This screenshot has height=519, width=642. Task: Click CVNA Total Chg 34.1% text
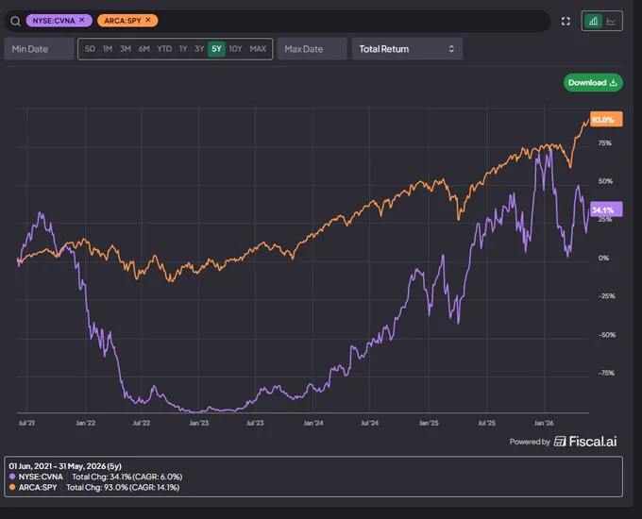127,477
